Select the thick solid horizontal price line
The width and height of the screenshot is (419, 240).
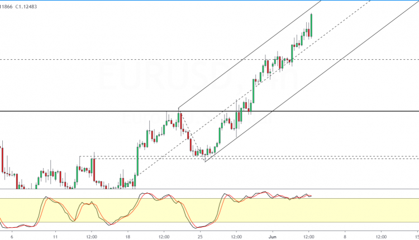pyautogui.click(x=84, y=111)
